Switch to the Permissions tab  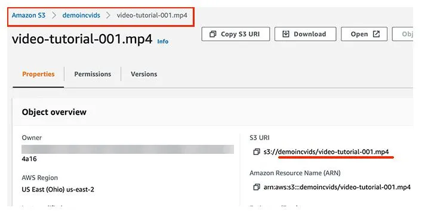[93, 75]
